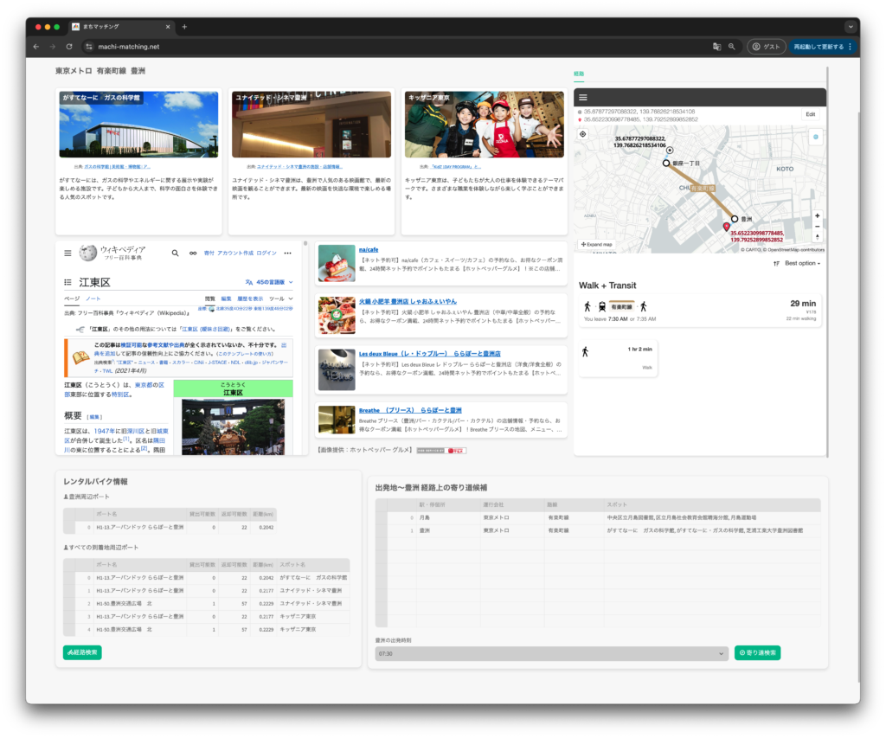Open the tab list chevron at top right
The image size is (886, 738).
[851, 27]
